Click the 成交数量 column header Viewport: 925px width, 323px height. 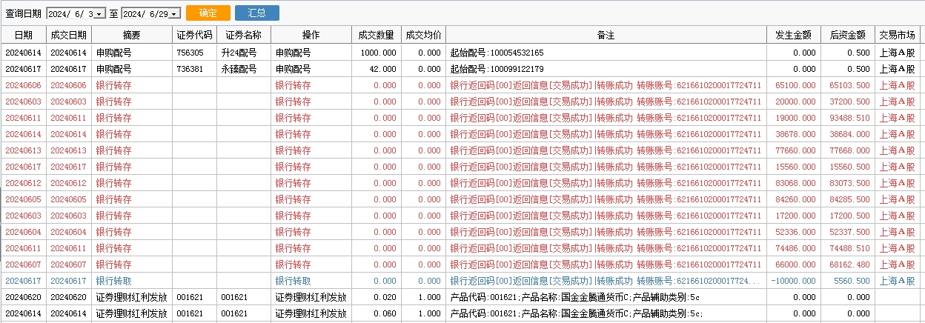coord(376,36)
